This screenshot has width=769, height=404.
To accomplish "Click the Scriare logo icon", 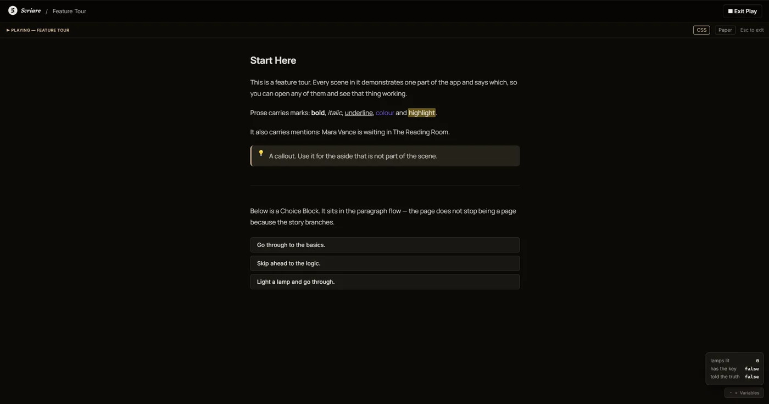I will point(13,10).
